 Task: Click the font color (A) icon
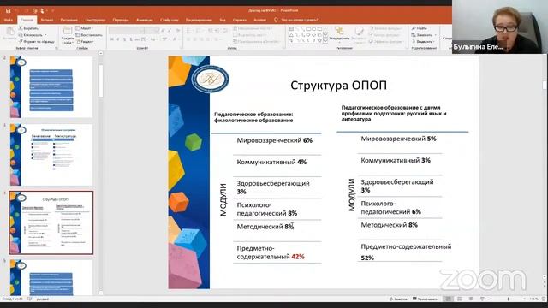(x=174, y=39)
